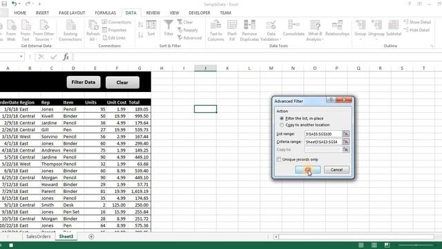The image size is (442, 249).
Task: Open the Name Box dropdown arrow
Action: point(21,57)
